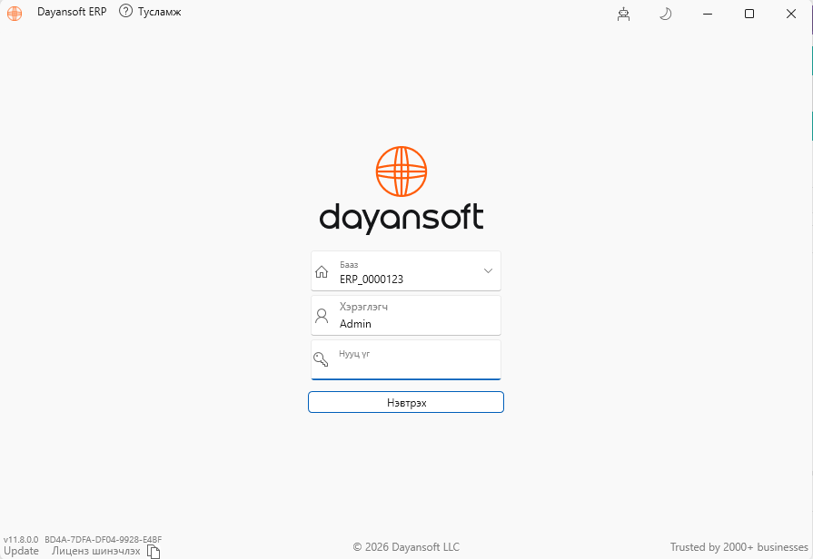Toggle dark mode with the moon icon

point(665,14)
